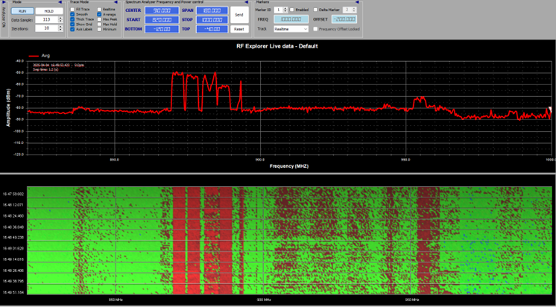Click the Send button

[238, 14]
